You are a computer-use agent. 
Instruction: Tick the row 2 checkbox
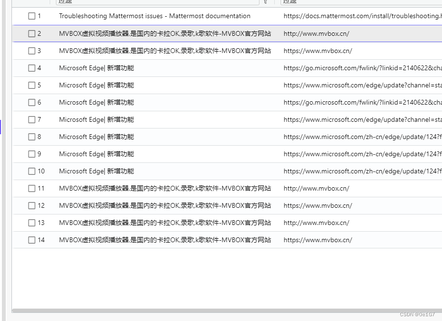click(32, 34)
